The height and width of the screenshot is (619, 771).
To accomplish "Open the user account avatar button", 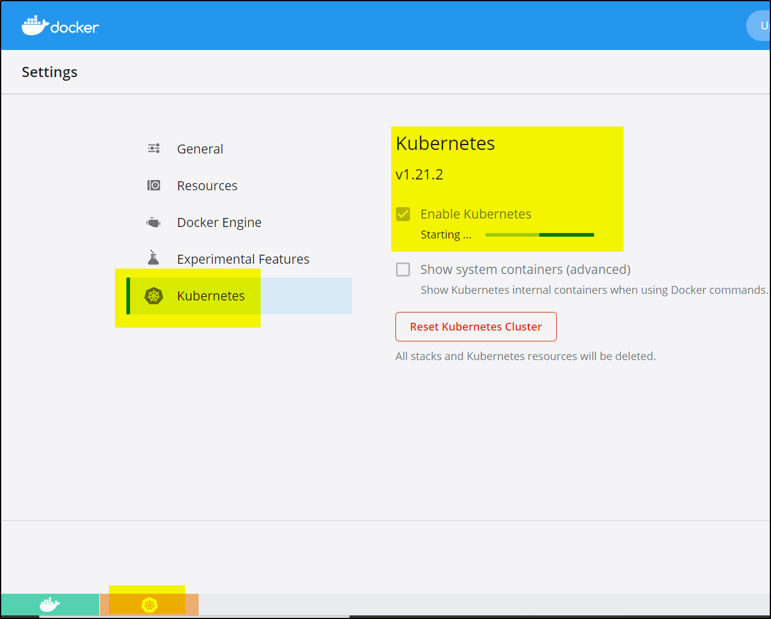I will (758, 26).
